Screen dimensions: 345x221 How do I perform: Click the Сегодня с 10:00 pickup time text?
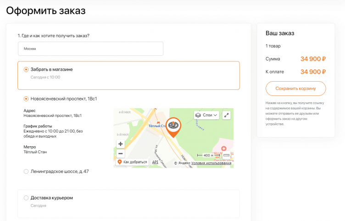coord(45,77)
